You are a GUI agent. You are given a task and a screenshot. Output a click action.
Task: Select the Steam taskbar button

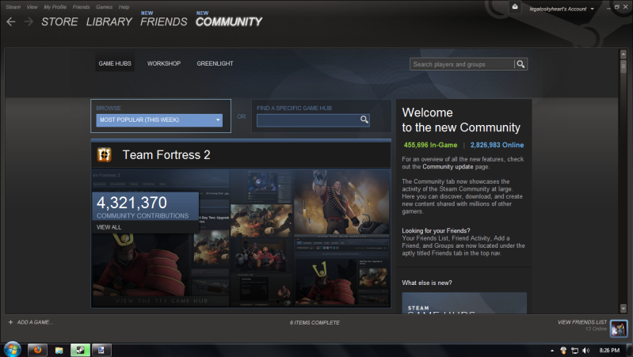80,350
